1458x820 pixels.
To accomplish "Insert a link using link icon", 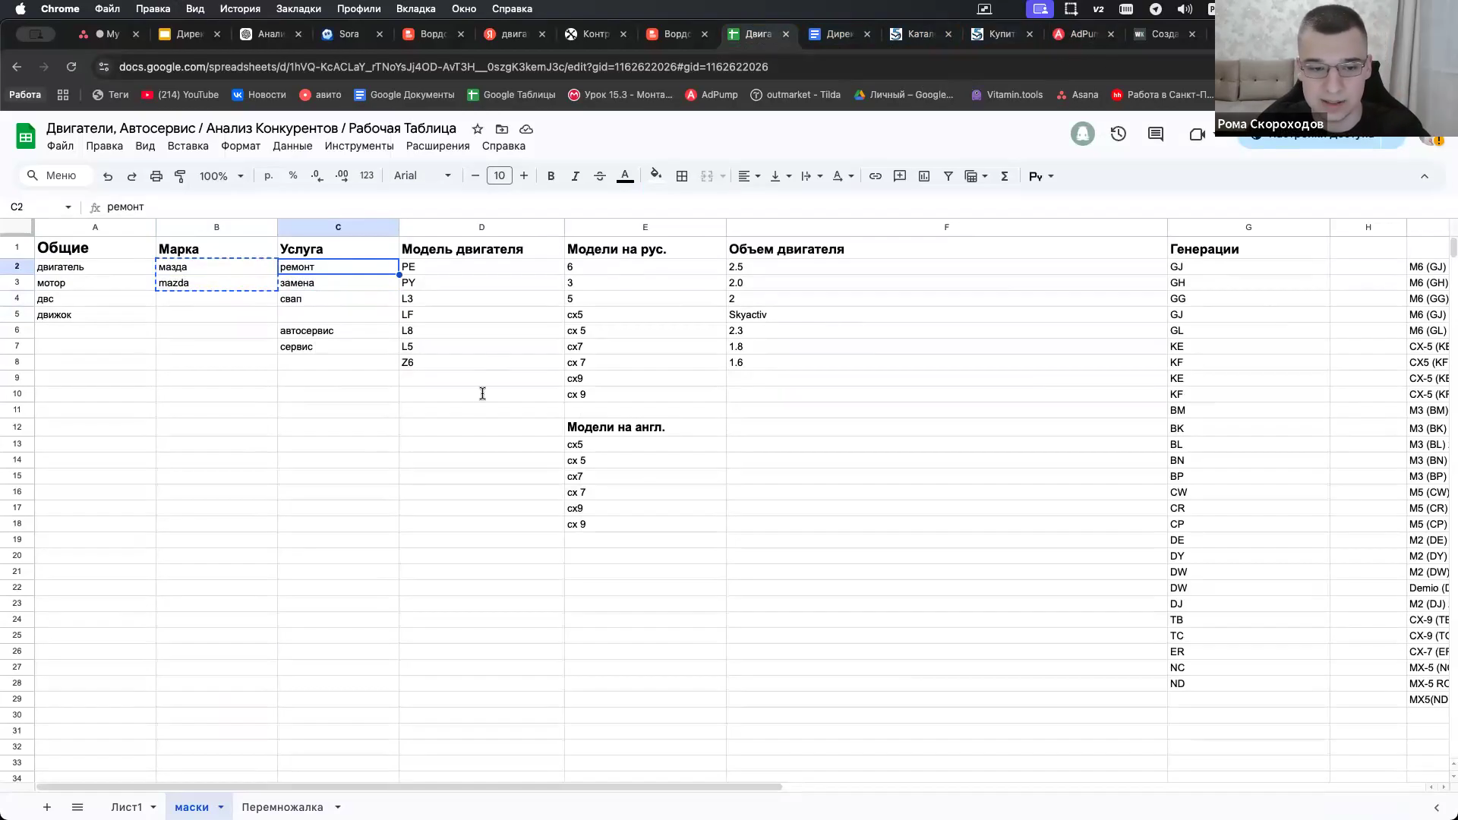I will point(876,176).
